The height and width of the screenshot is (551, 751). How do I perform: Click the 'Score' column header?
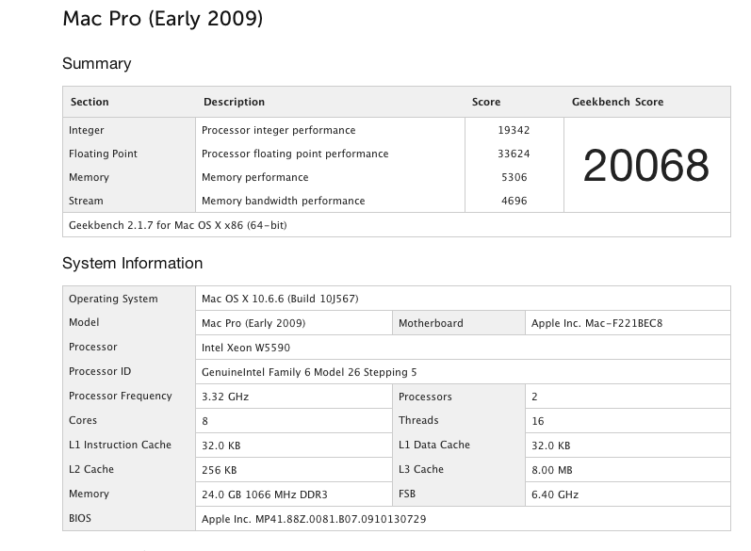coord(486,102)
